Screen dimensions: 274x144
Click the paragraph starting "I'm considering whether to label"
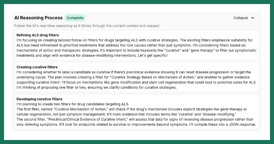pos(136,80)
